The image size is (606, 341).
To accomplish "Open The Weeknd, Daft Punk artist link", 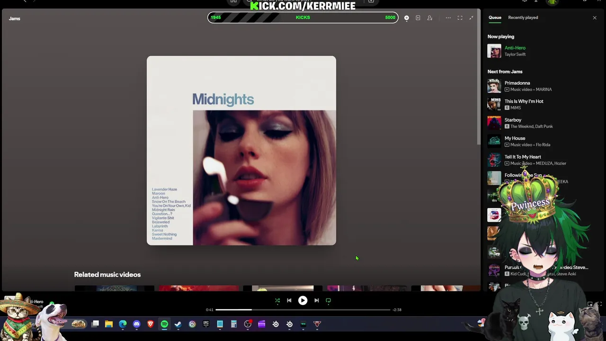I will (x=531, y=126).
